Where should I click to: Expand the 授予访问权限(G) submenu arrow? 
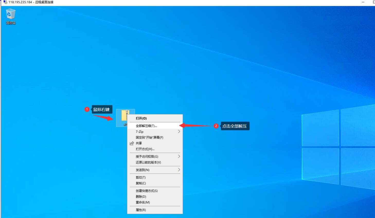coord(179,156)
